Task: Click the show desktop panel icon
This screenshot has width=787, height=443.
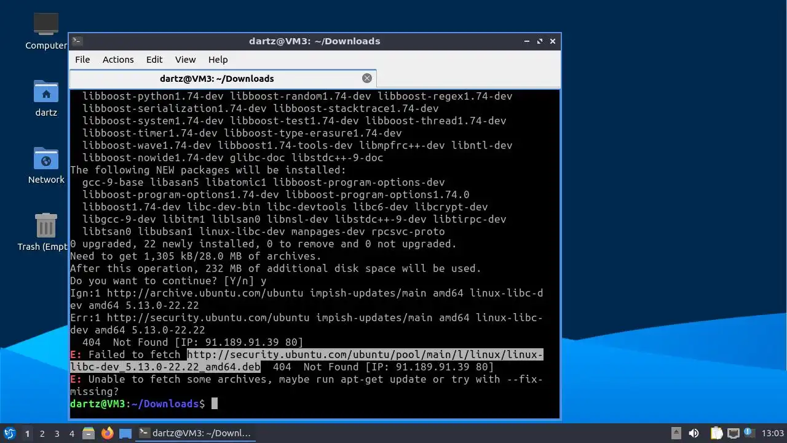Action: 125,433
